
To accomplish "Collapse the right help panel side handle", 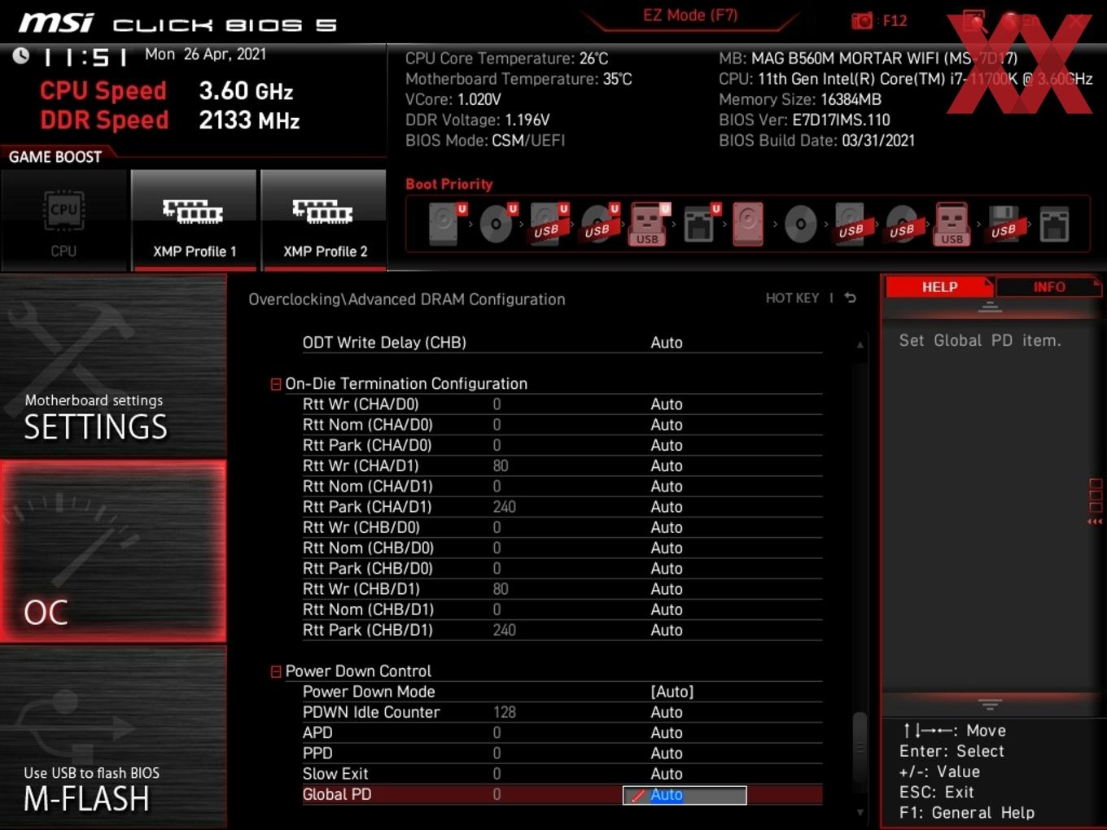I will tap(1096, 502).
